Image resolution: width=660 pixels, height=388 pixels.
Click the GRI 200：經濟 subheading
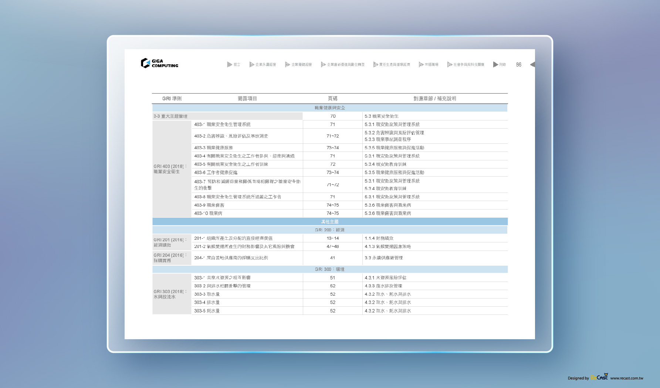(330, 230)
